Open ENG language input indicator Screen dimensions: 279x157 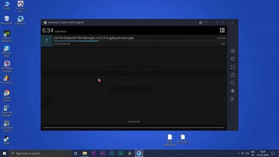pyautogui.click(x=253, y=153)
